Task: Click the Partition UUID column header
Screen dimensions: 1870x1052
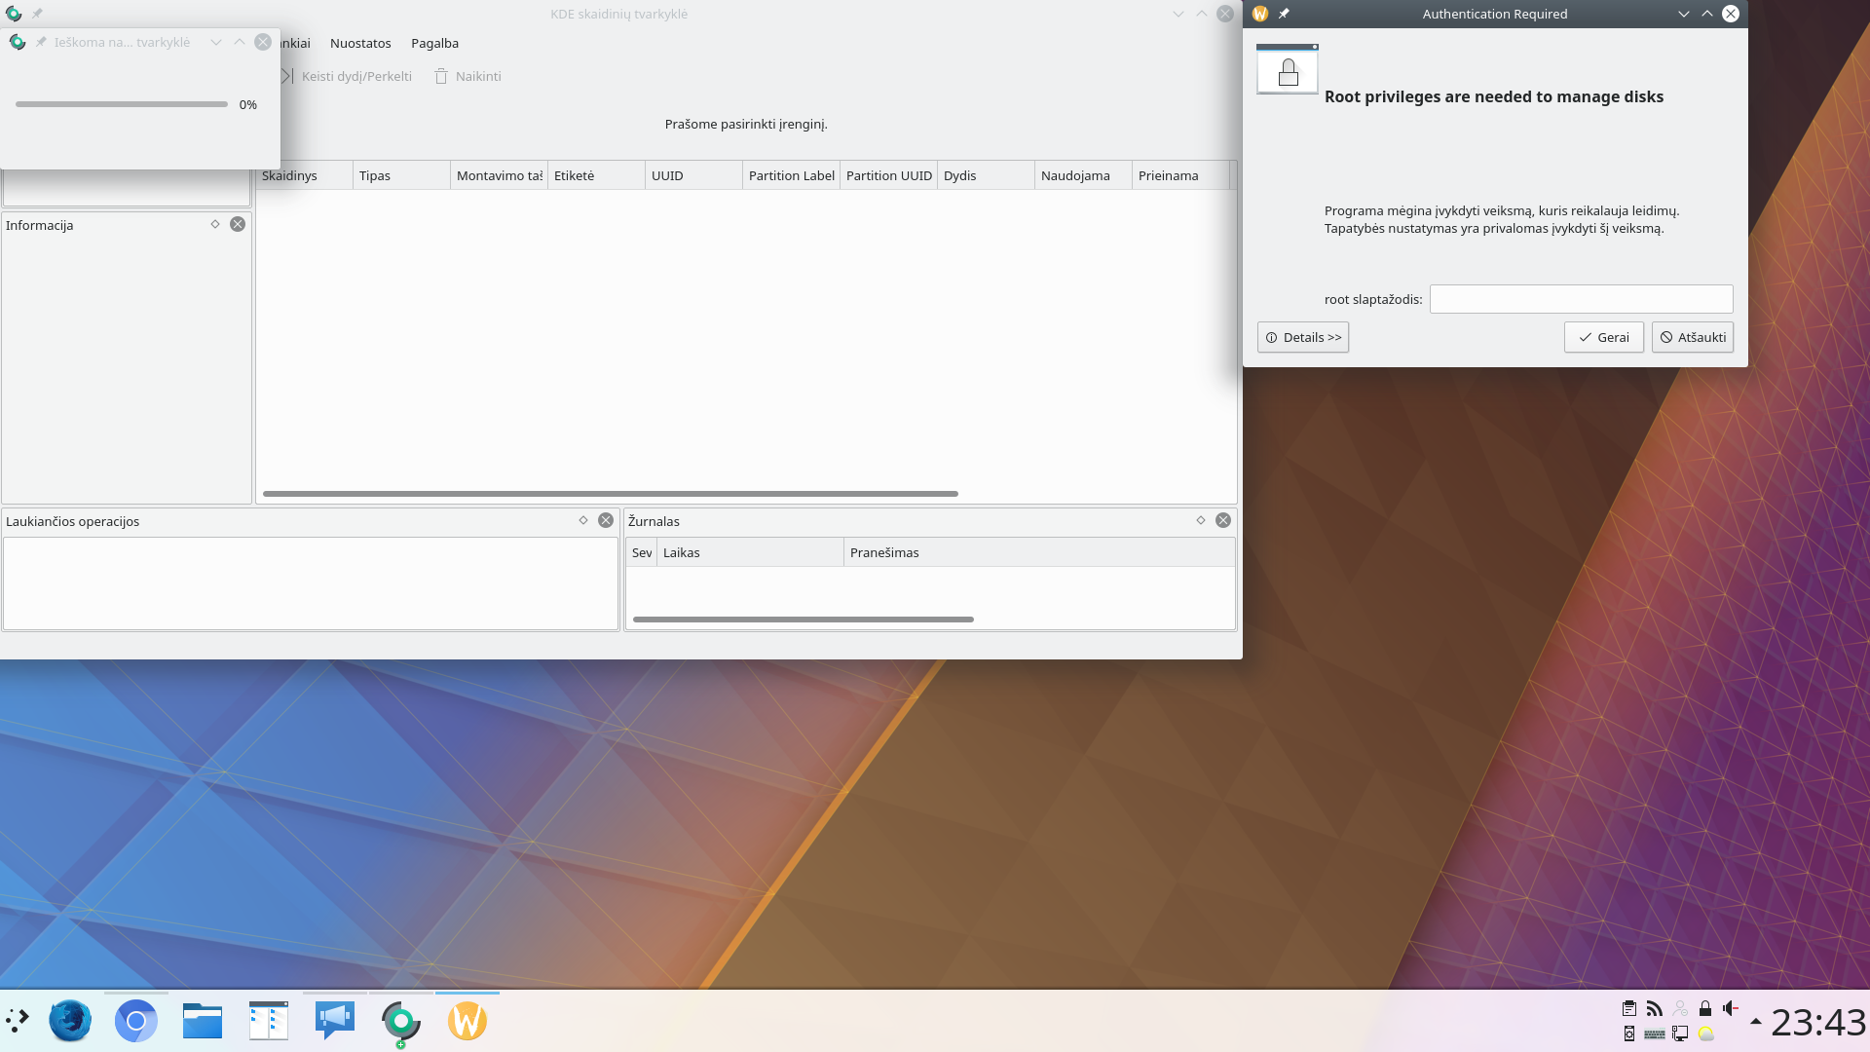Action: 888,175
